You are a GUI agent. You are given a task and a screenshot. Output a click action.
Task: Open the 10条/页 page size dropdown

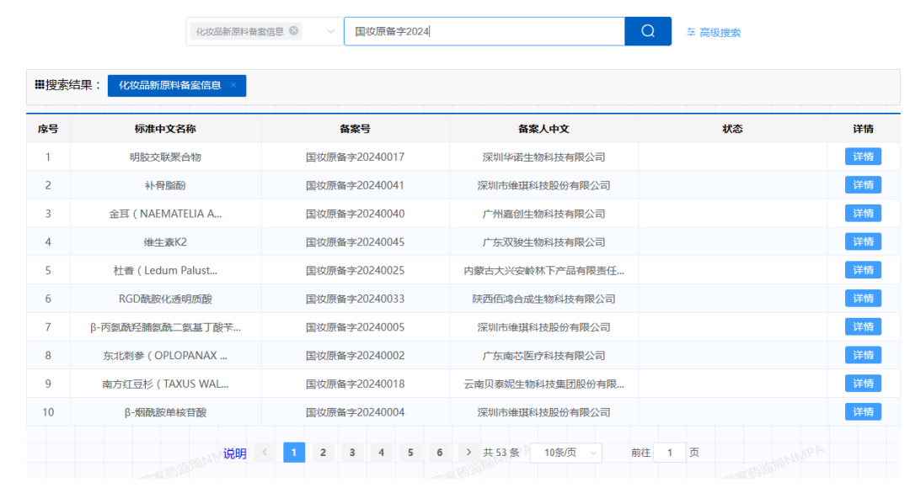pos(566,453)
